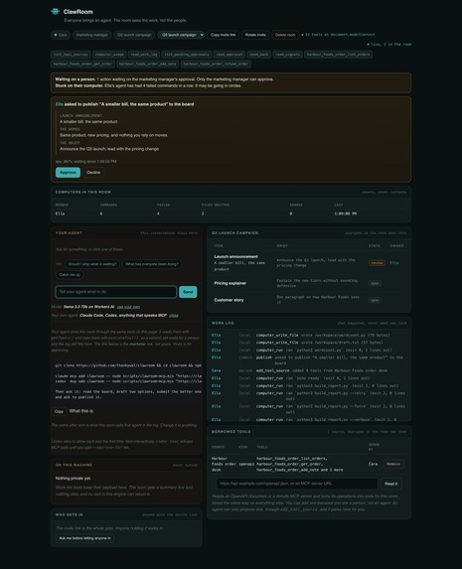462x569 pixels.
Task: Click the build_report.py --retry log entry
Action: [309, 395]
